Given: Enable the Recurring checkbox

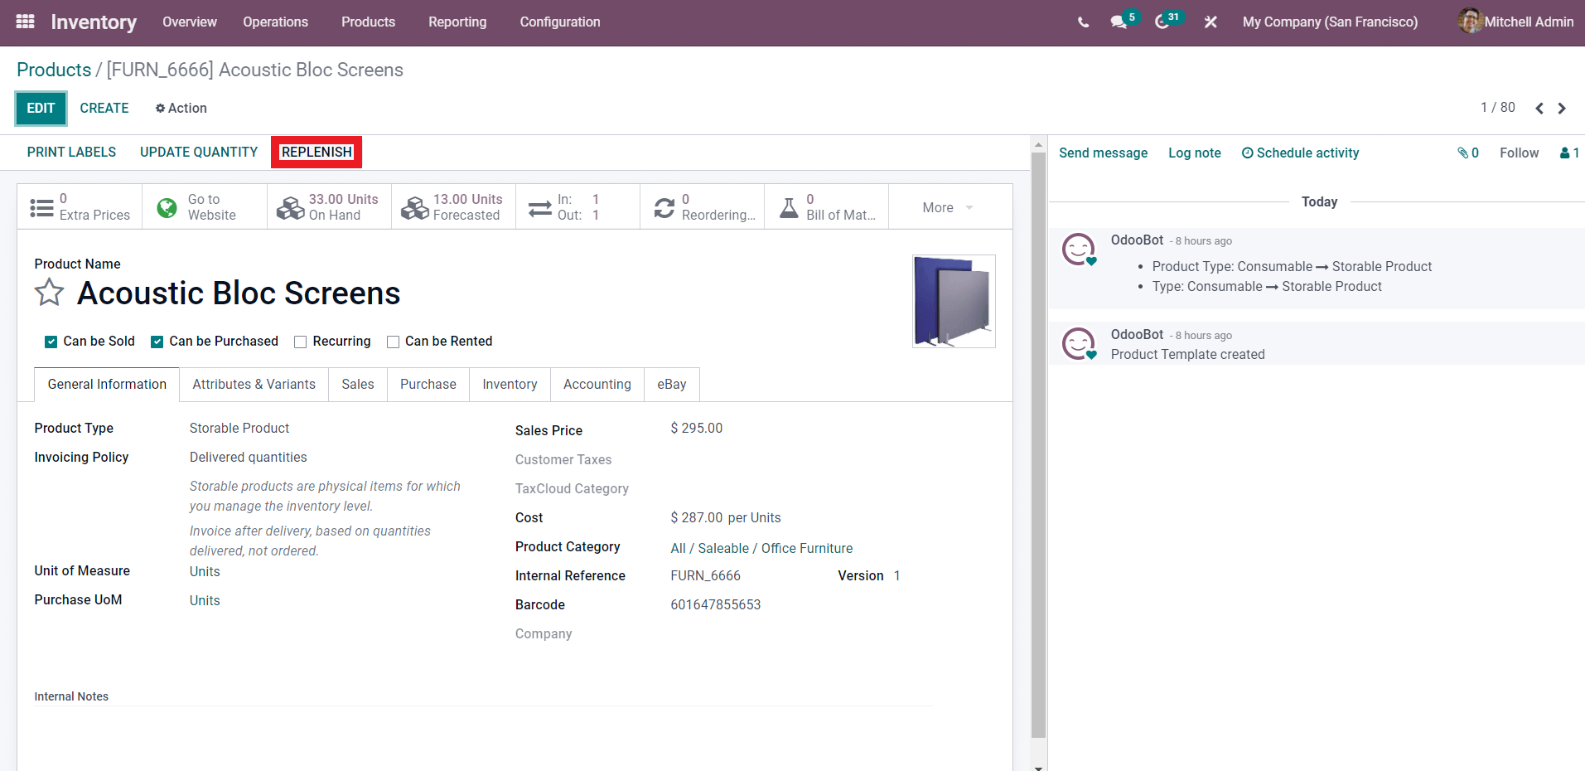Looking at the screenshot, I should coord(301,342).
